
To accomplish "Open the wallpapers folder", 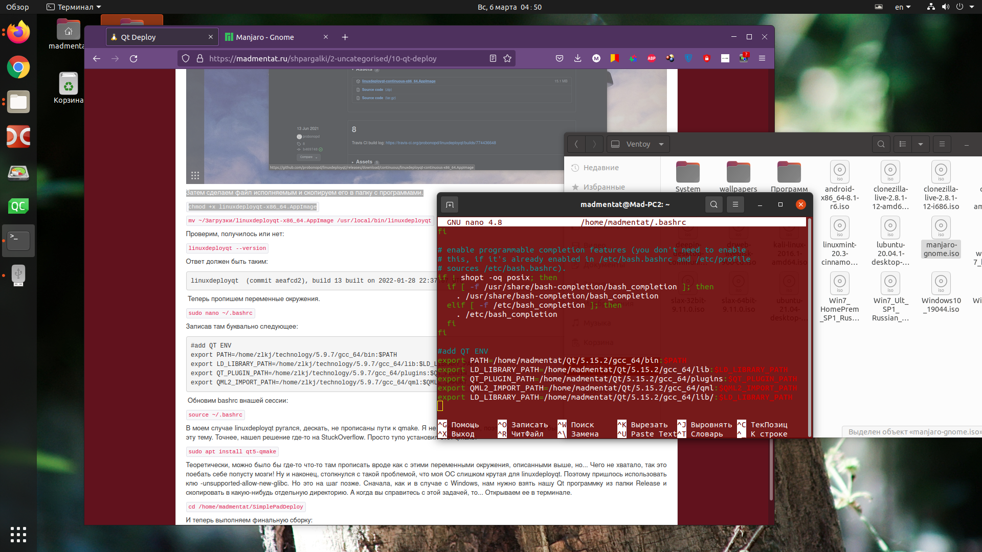I will click(738, 177).
